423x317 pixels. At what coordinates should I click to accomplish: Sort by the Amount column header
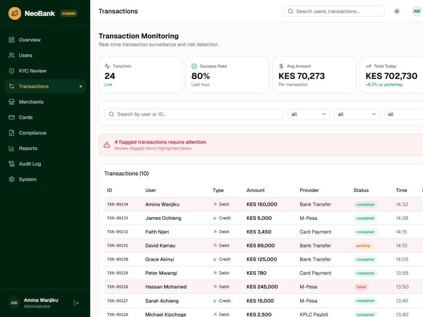255,190
